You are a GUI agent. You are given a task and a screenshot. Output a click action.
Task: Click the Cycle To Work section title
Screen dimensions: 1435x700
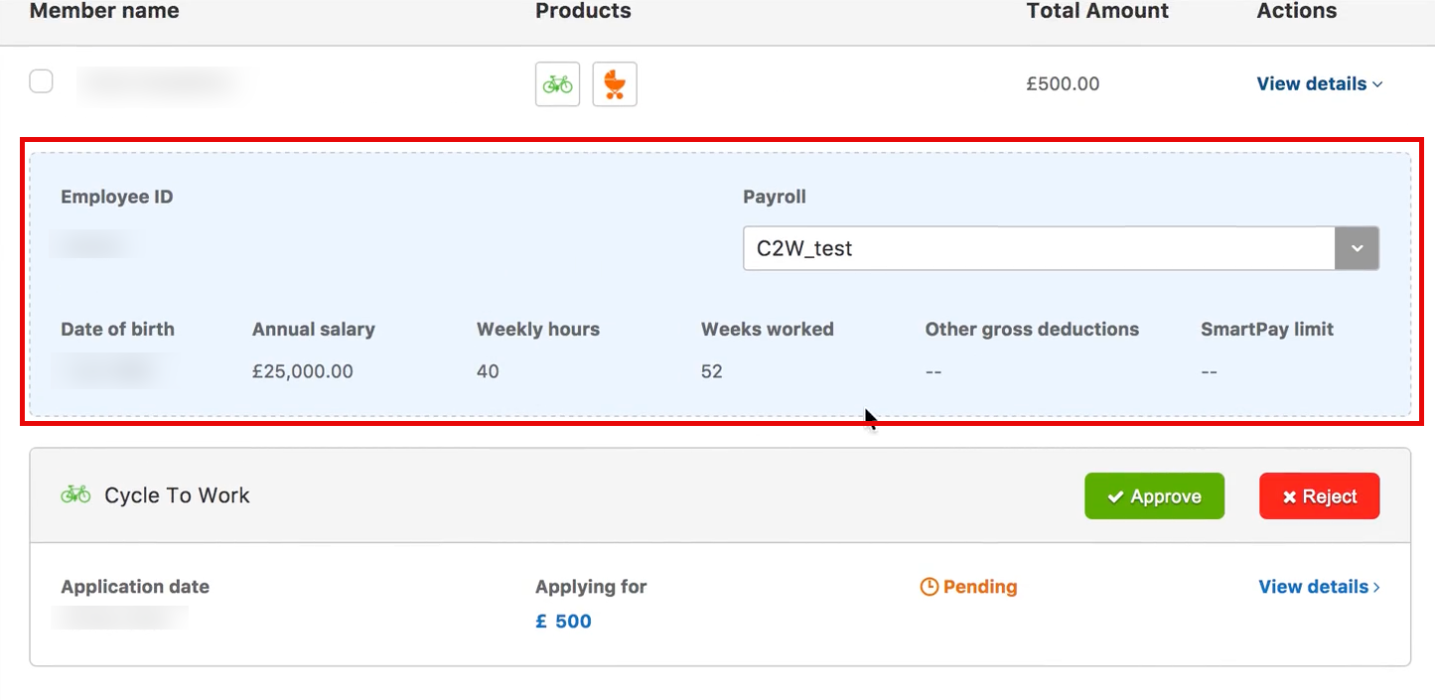(177, 495)
